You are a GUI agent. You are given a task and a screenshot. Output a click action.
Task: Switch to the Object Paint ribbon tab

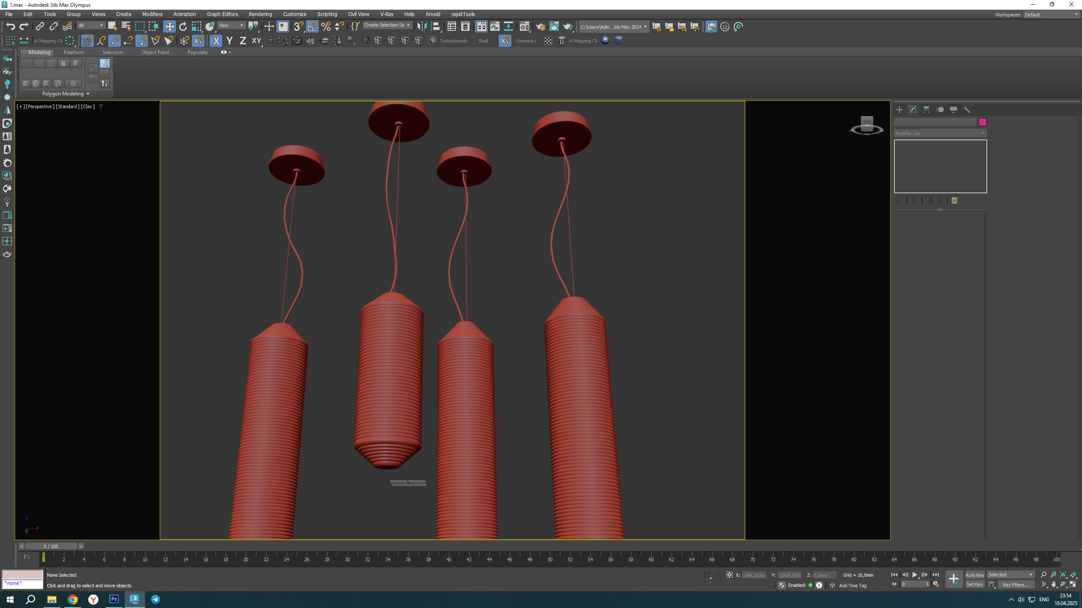coord(155,52)
